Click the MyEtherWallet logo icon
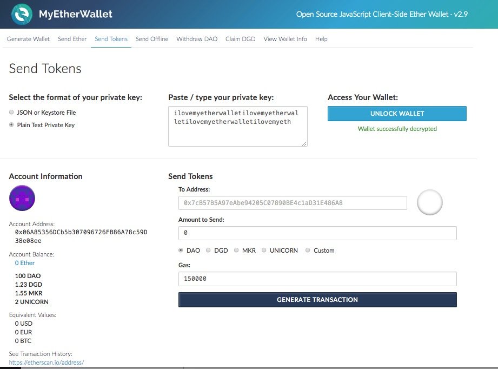498x369 pixels. [22, 14]
